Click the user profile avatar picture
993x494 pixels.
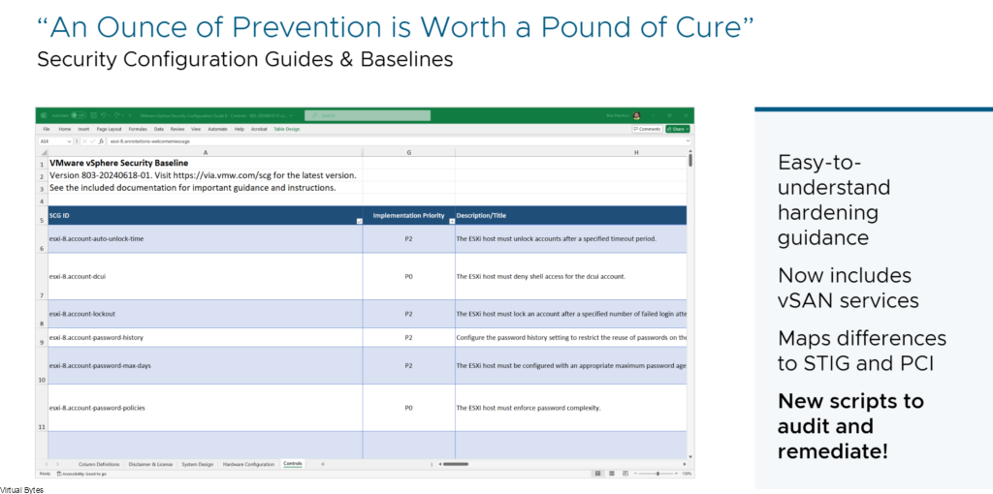636,116
